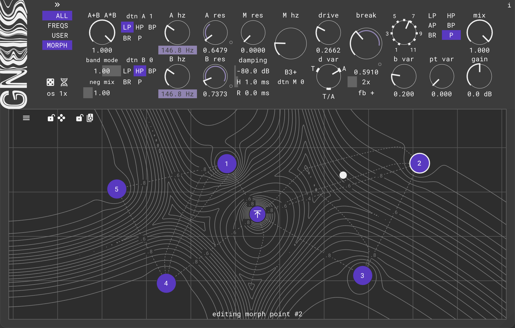Select AP filter type at top right
Image resolution: width=515 pixels, height=328 pixels.
coord(432,25)
